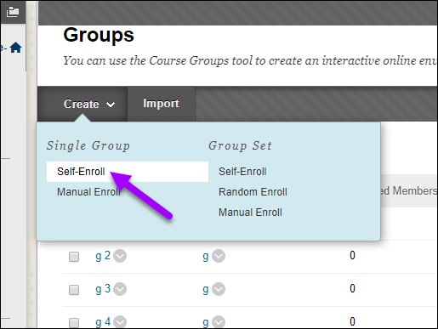Expand options chevron next to g 3
This screenshot has width=438, height=329.
(x=120, y=289)
